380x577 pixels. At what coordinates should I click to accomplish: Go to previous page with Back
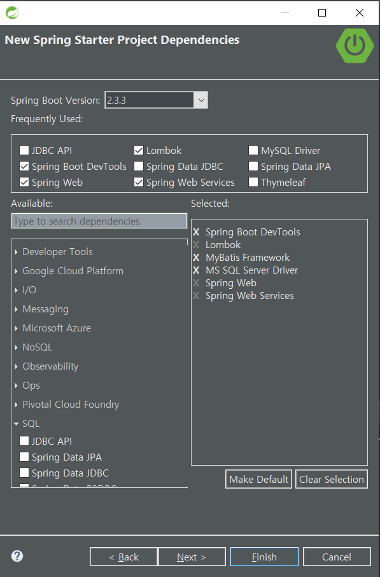[123, 557]
